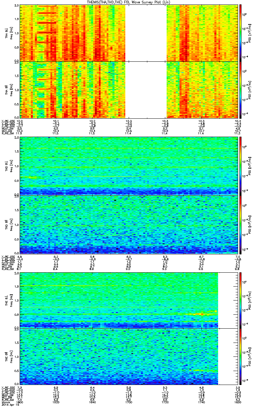254x407 pixels.
Task: Click the THD B-perpendicular spectrogram panel
Action: click(129, 166)
